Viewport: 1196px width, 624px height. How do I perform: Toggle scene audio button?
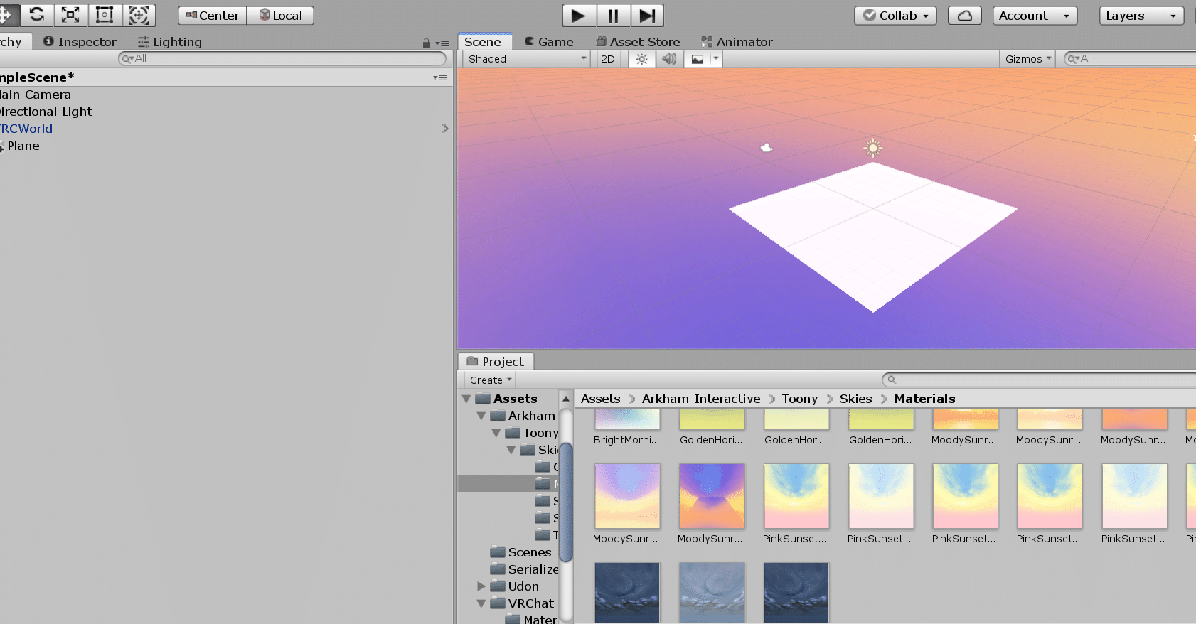click(669, 59)
